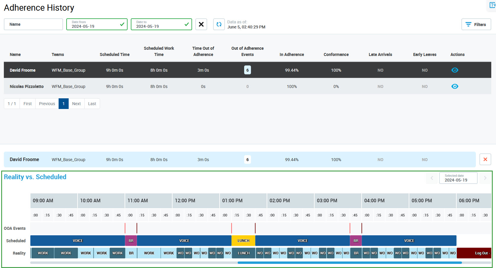This screenshot has height=268, width=496.
Task: Open the help icon at top right
Action: [492, 5]
